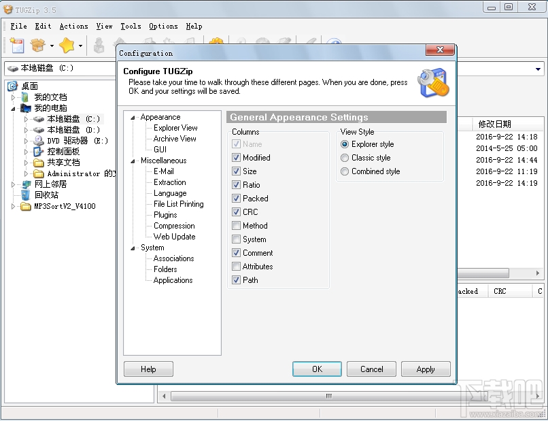Screen dimensions: 548x421
Task: Open the Archive View settings page
Action: 175,139
